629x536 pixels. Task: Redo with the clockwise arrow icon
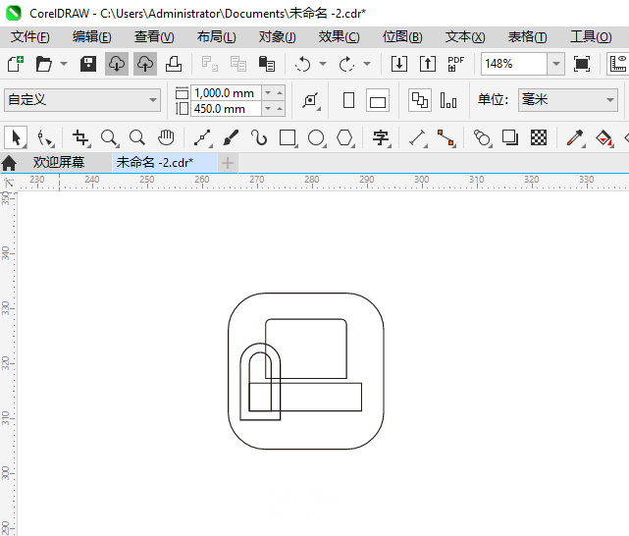coord(347,64)
